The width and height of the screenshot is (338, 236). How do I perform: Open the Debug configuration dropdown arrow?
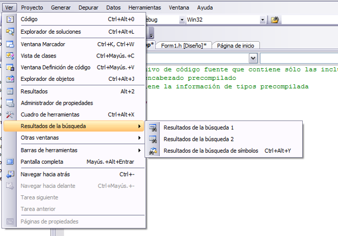pyautogui.click(x=182, y=20)
